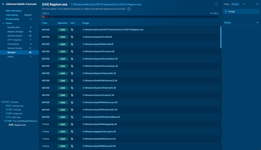Screen dimensions: 261x150
Task: Click C:\Windows\System32\wow64win.dll path
Action: (x=100, y=59)
